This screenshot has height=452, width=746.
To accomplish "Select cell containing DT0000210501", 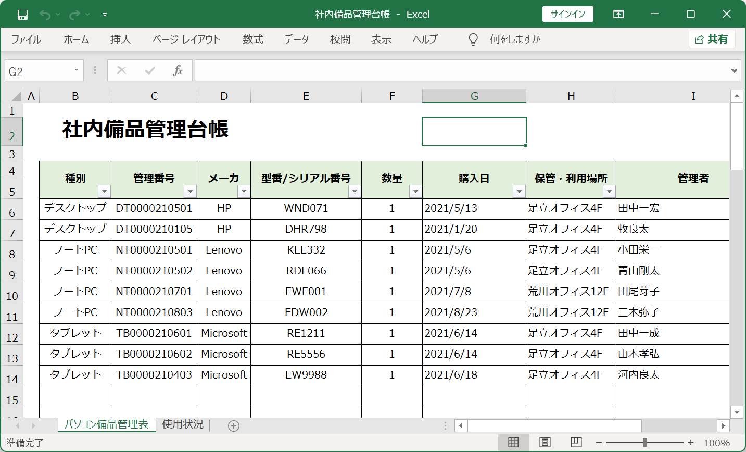I will click(154, 208).
